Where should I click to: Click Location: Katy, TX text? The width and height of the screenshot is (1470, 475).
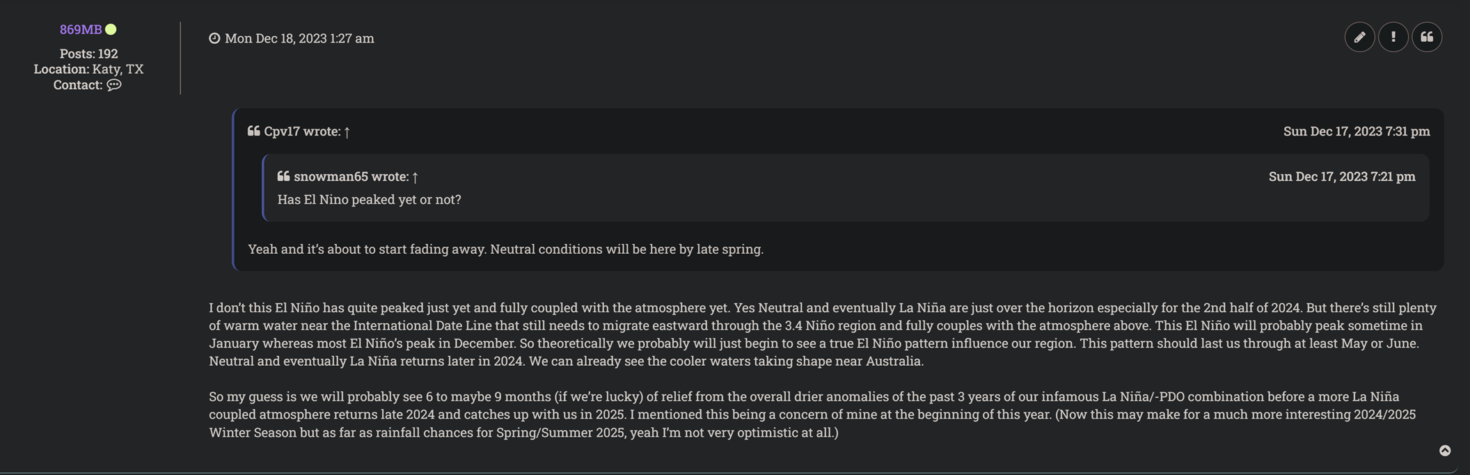(x=88, y=69)
